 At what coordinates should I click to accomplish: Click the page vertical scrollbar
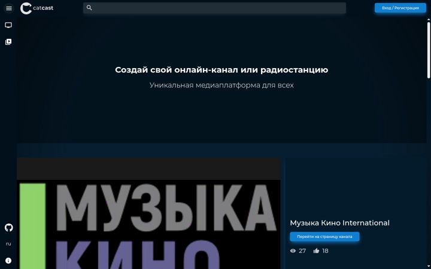point(428,50)
